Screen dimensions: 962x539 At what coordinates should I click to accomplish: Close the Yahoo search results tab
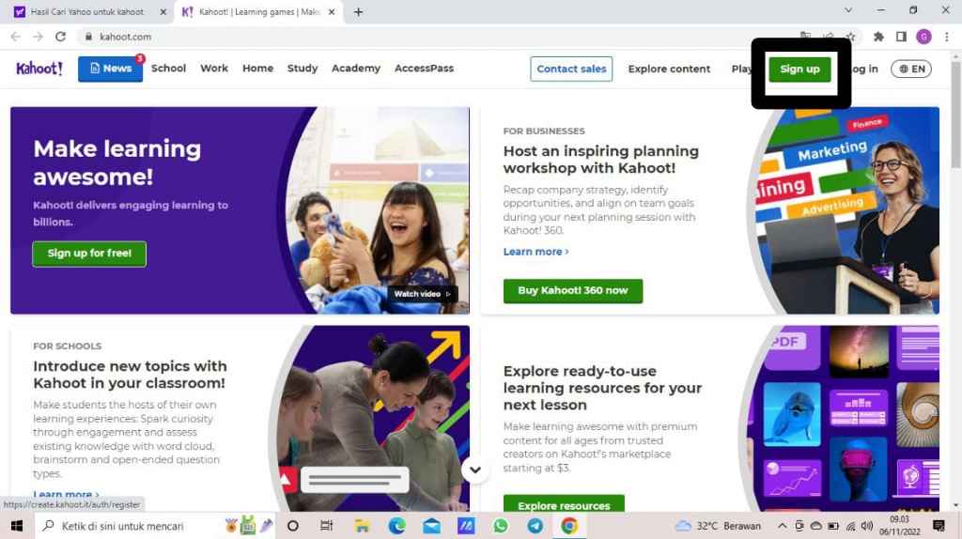click(163, 11)
